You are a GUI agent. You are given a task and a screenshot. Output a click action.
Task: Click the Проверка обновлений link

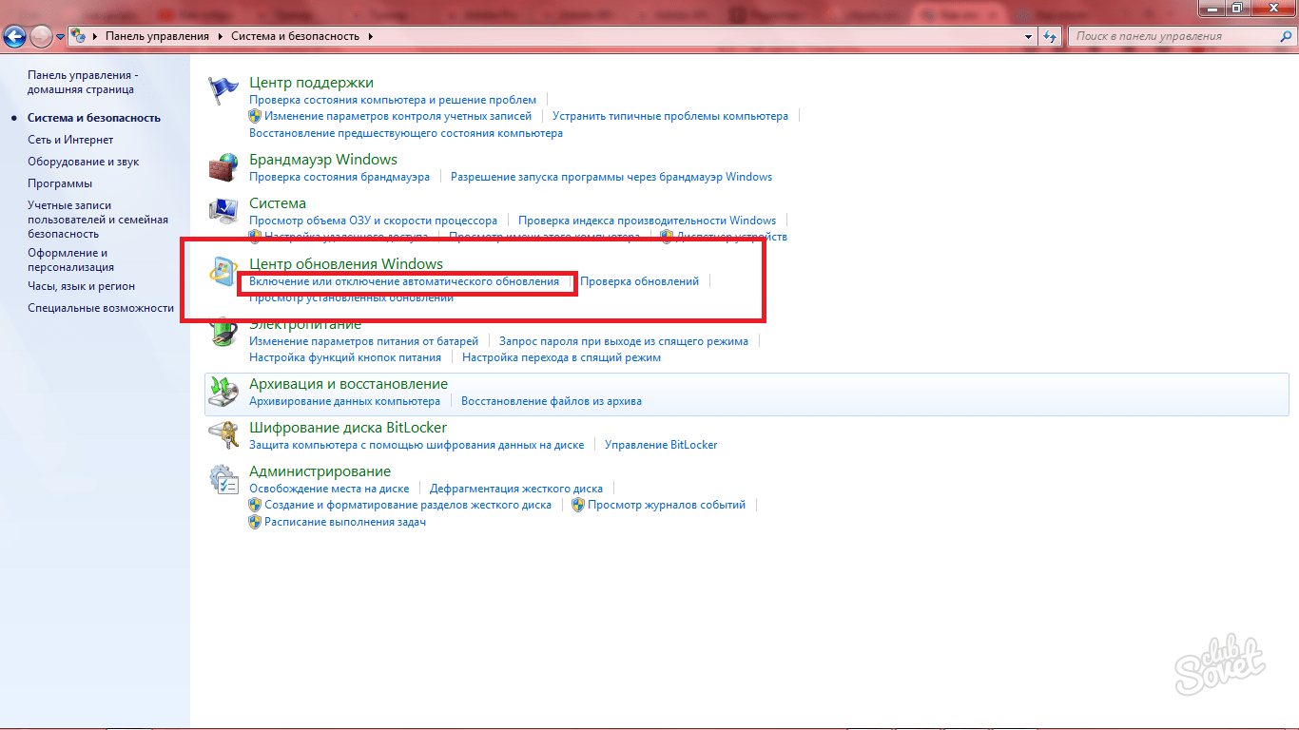tap(639, 281)
